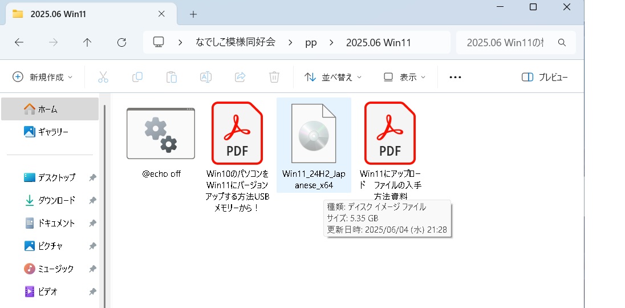Screen dimensions: 625x308
Task: Click the なでしこ模様同好会 breadcrumb
Action: point(236,42)
